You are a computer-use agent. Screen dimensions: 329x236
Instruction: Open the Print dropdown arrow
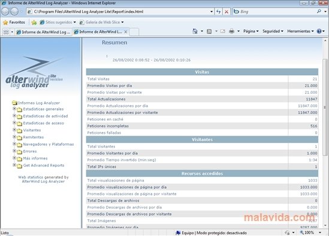[x=239, y=32]
